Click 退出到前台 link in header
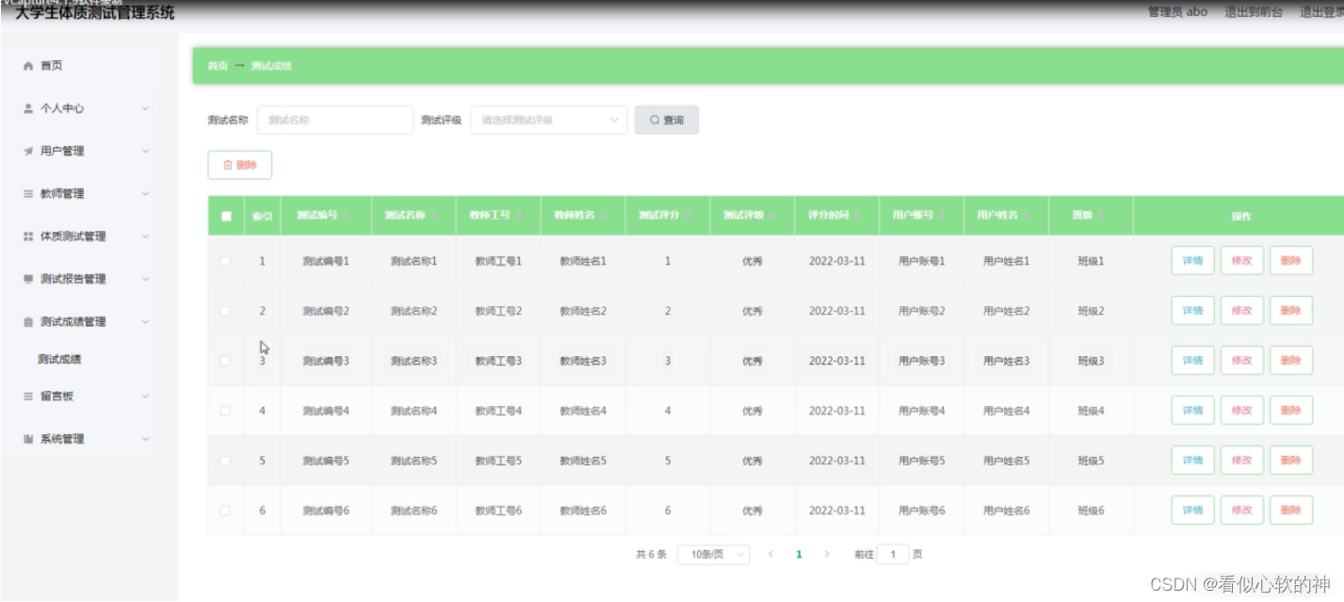Screen dimensions: 1344x602 1254,12
